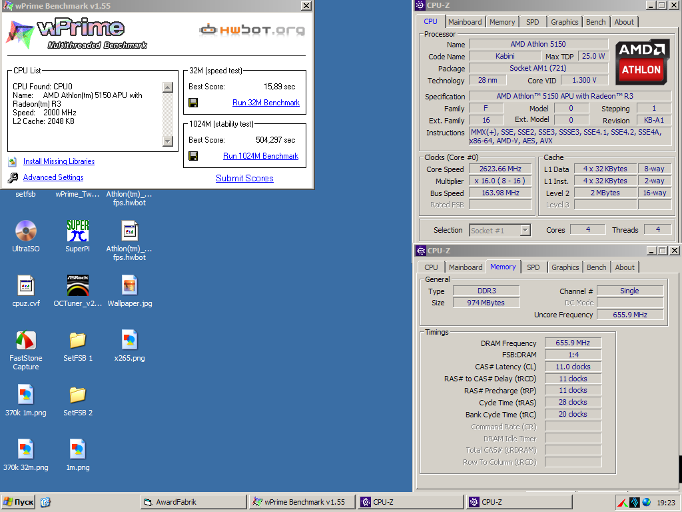Open Graphics tab in top CPU-Z window
This screenshot has height=512, width=682.
(565, 22)
